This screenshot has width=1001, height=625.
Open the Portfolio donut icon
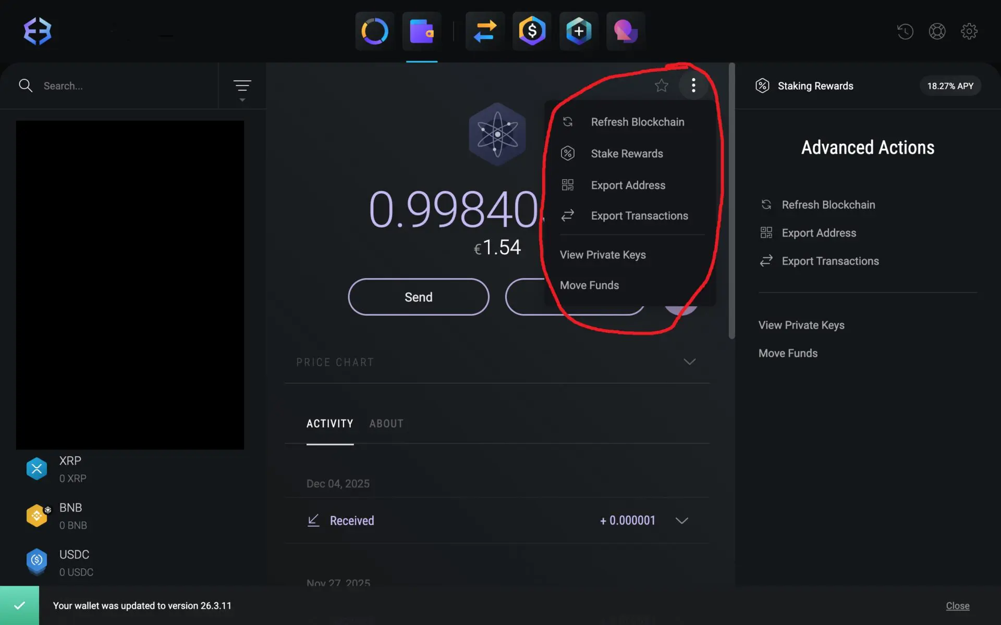pos(375,31)
